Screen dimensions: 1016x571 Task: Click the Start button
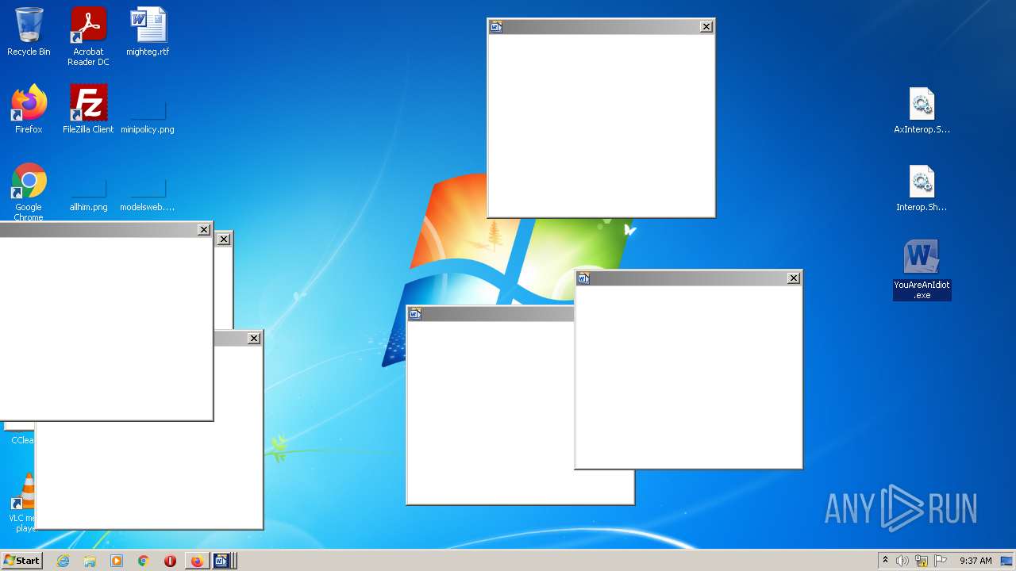[21, 561]
